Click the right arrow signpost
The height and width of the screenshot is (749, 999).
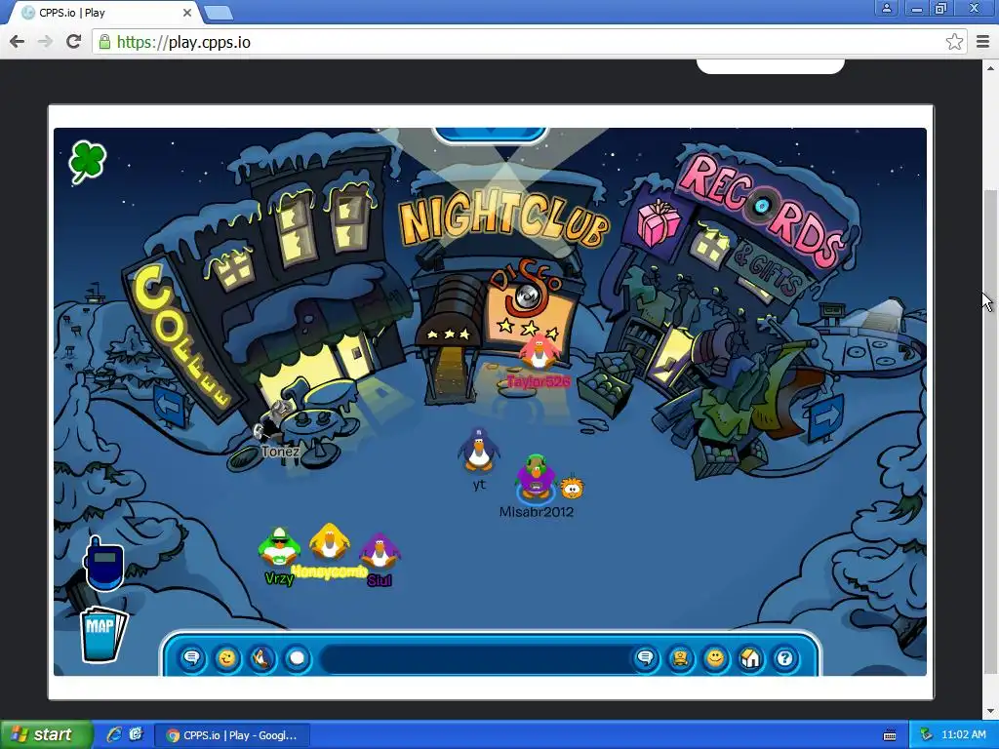[x=826, y=416]
